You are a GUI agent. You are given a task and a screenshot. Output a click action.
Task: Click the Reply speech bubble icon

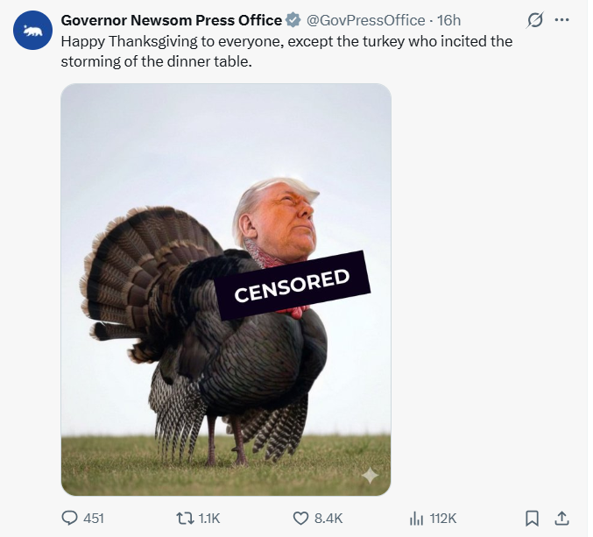point(71,518)
